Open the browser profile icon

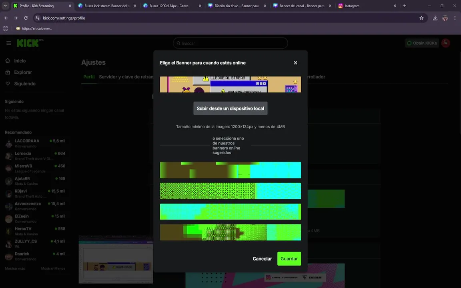click(445, 18)
